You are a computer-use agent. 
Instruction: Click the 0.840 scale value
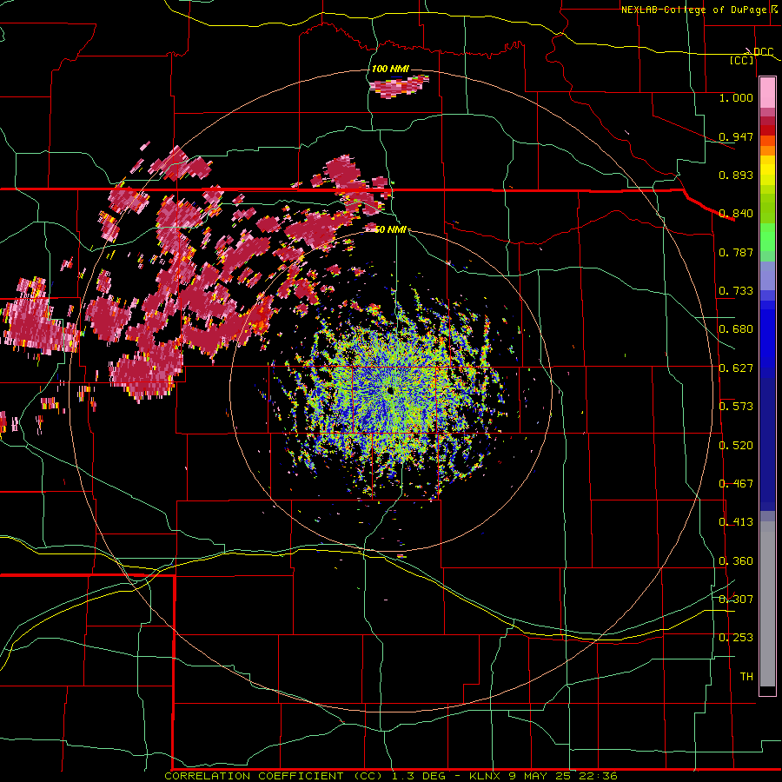[x=736, y=214]
